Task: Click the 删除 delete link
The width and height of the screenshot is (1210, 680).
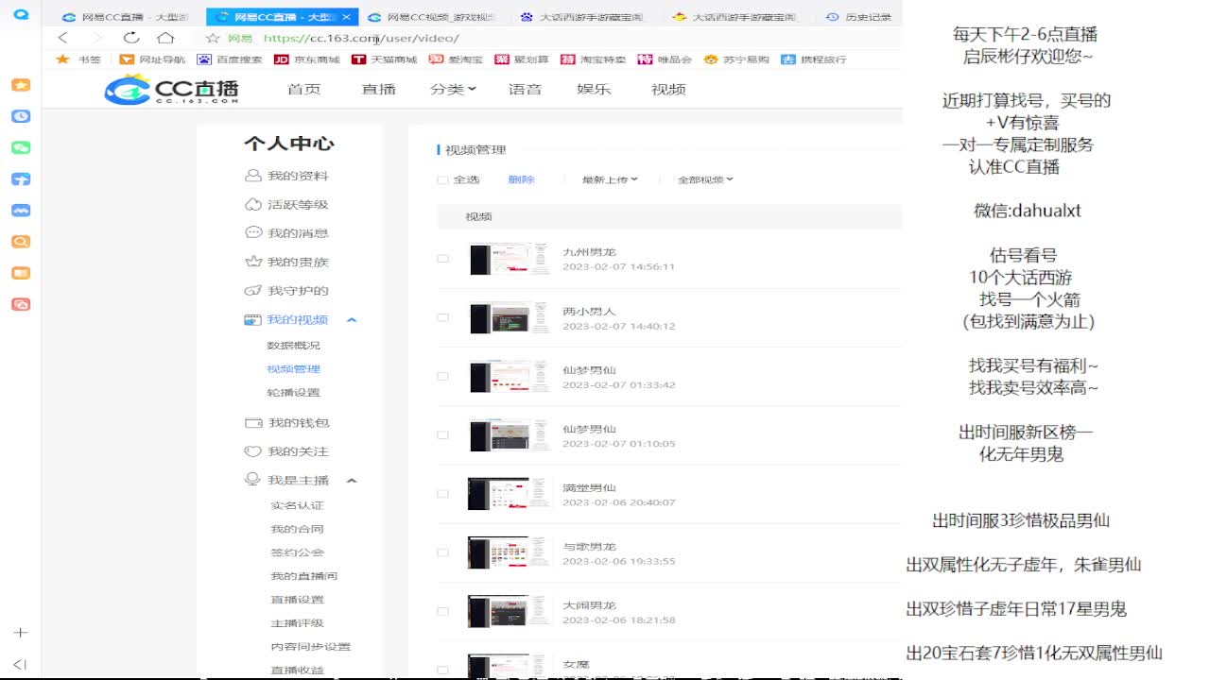Action: pos(521,179)
